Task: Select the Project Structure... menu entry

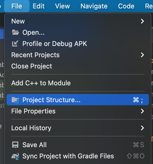Action: pyautogui.click(x=51, y=100)
